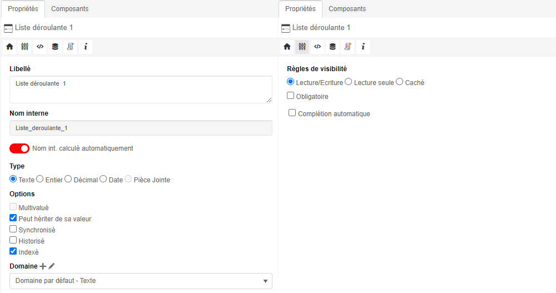Viewport: 556px width, 293px height.
Task: Select the 'Lecture seule' radio button
Action: (x=349, y=82)
